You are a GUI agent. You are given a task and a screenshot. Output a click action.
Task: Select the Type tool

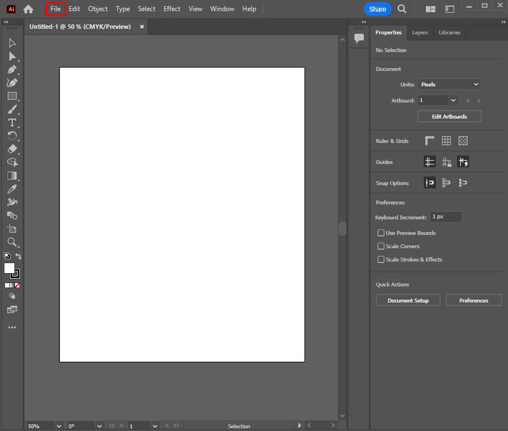(12, 122)
